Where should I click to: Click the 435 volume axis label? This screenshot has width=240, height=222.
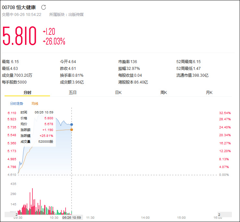click(x=13, y=184)
